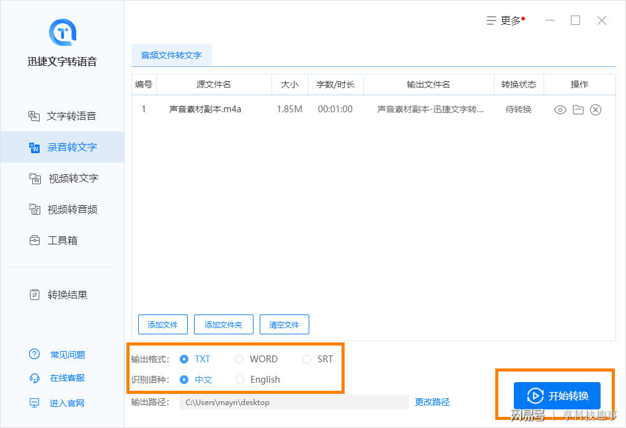View 转换结果 conversion results
This screenshot has height=428, width=626.
[62, 295]
